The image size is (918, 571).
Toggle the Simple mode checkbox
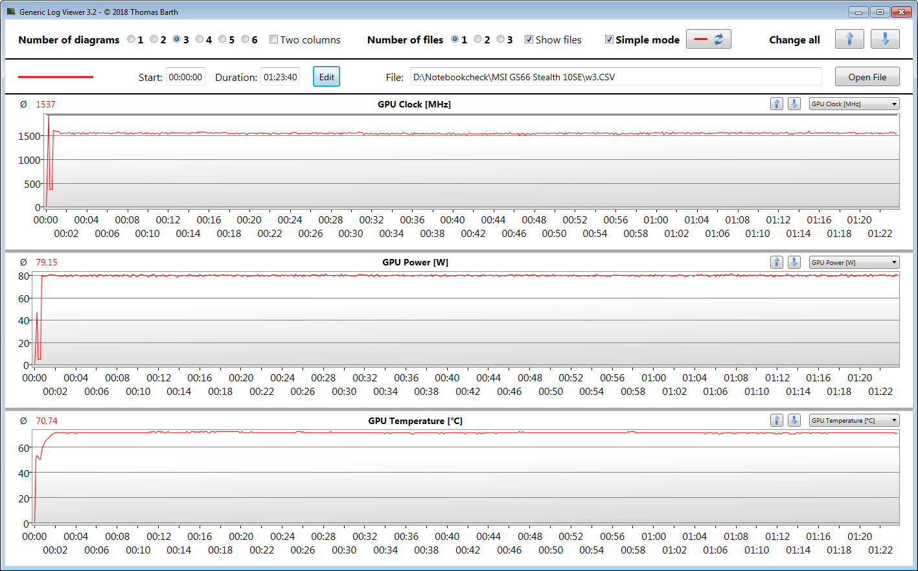[609, 39]
